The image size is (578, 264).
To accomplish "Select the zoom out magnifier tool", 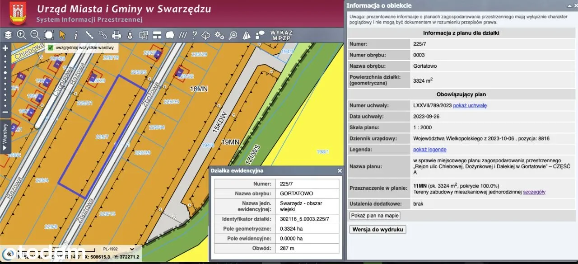I will 35,35.
